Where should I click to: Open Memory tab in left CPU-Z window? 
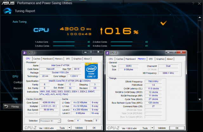59,59
